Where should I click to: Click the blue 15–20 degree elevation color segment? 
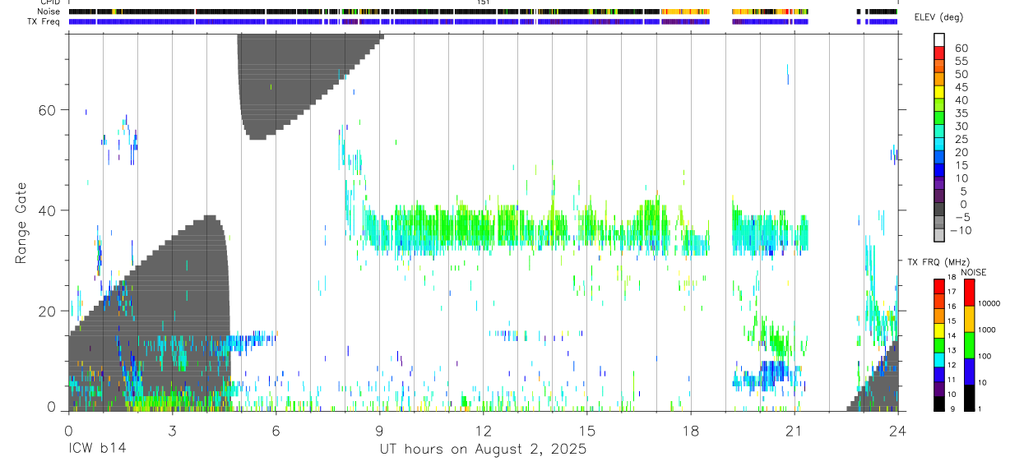pyautogui.click(x=939, y=159)
